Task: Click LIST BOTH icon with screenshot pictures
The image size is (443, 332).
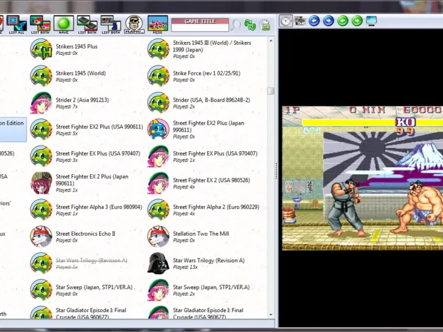Action: click(111, 24)
